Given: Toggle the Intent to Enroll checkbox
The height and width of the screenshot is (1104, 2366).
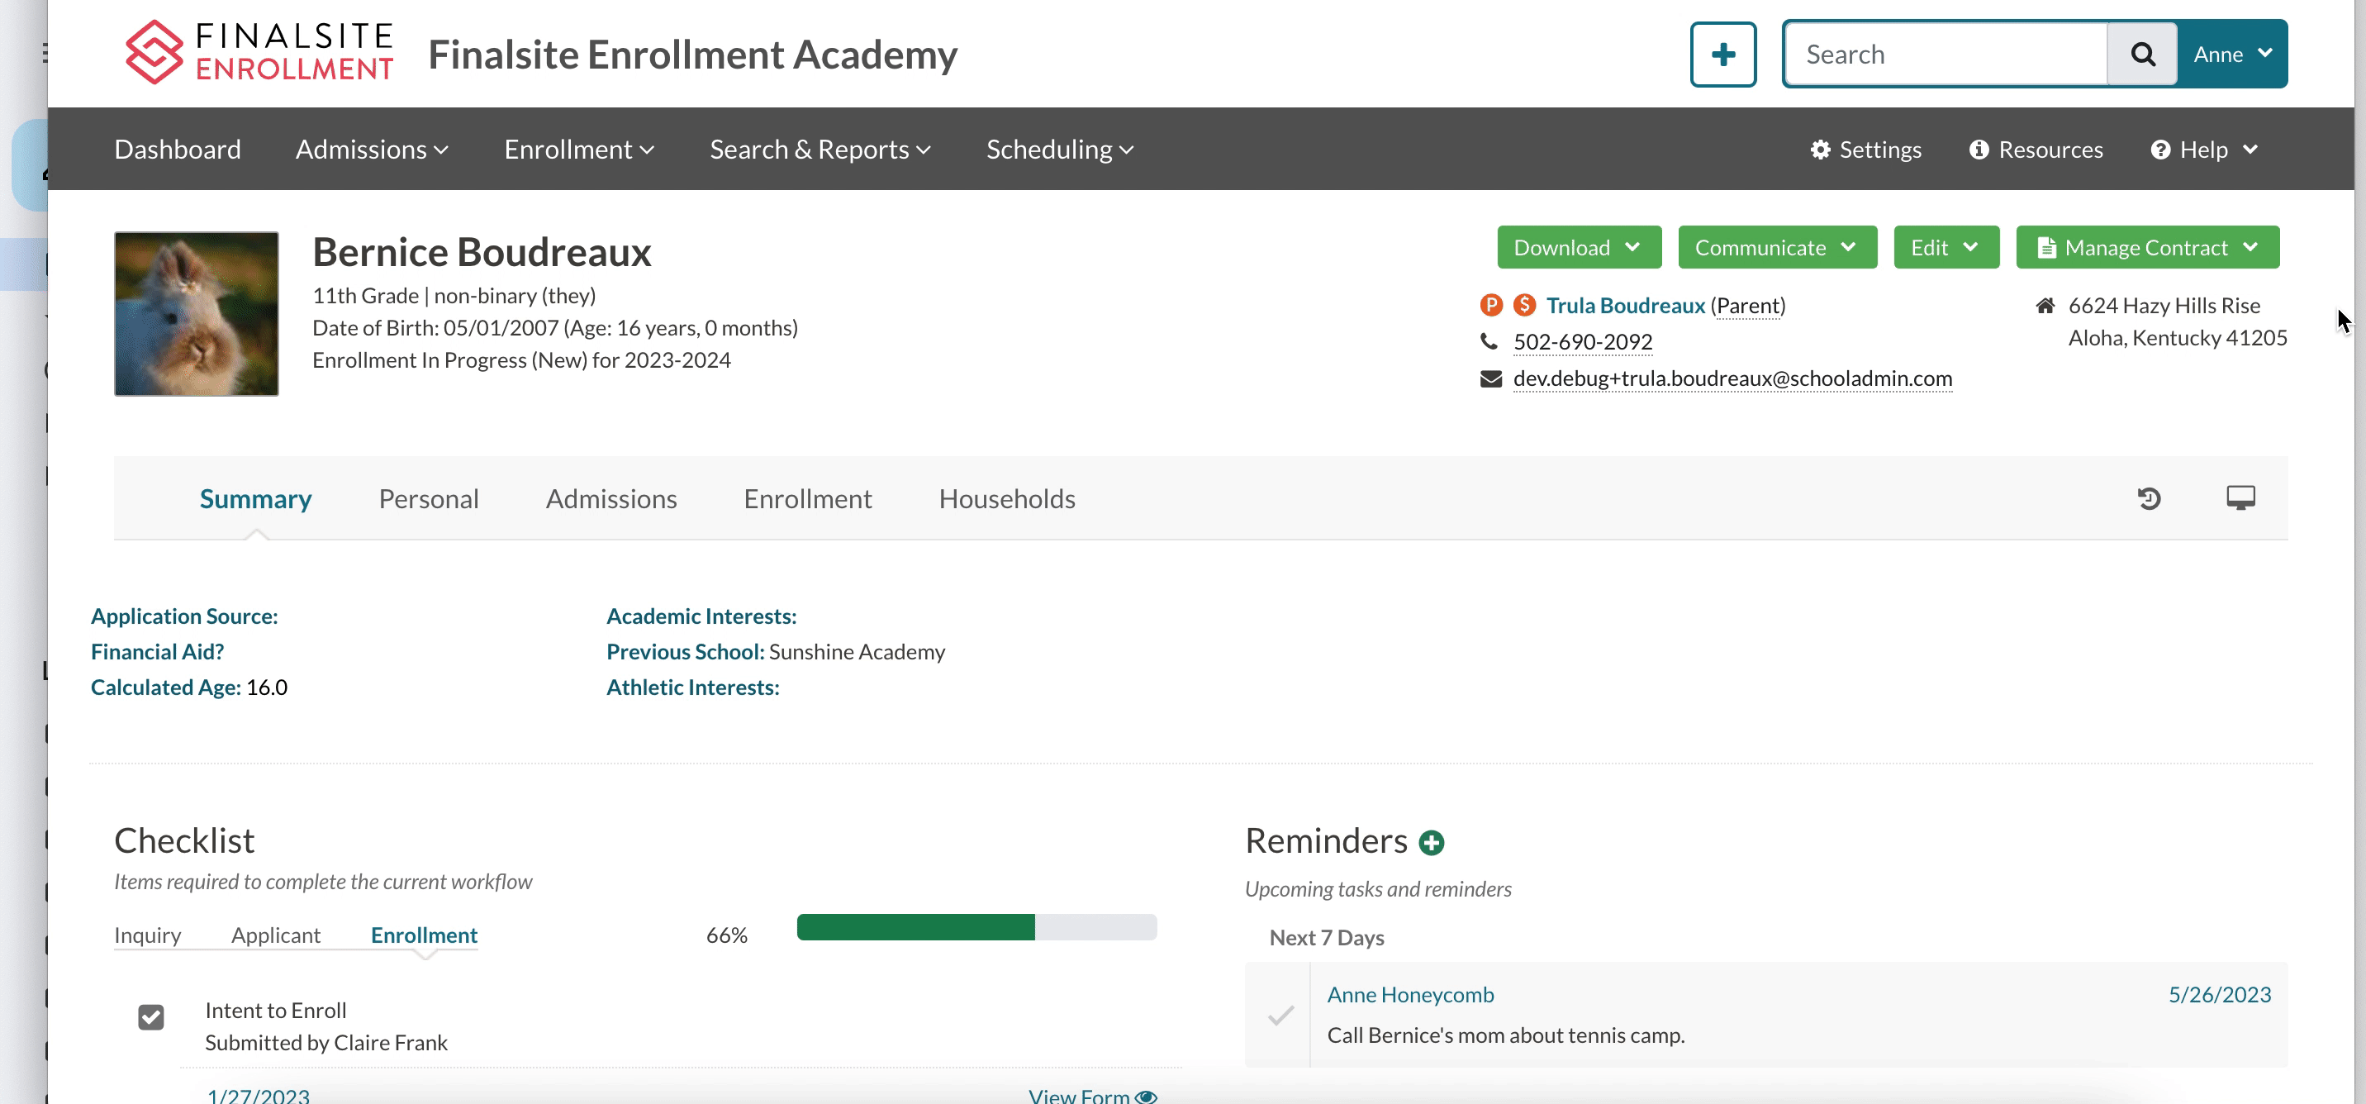Looking at the screenshot, I should tap(151, 1016).
